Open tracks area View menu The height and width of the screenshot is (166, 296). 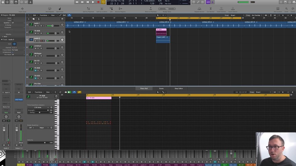pos(54,15)
